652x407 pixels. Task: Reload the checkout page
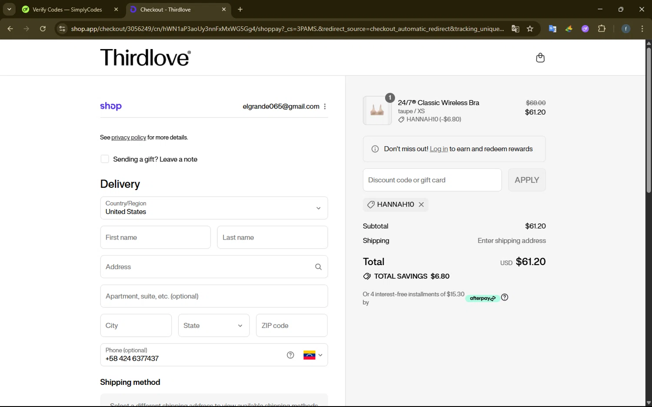pyautogui.click(x=43, y=29)
